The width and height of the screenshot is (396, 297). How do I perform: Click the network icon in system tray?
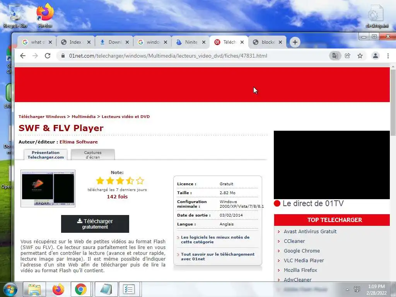[357, 289]
